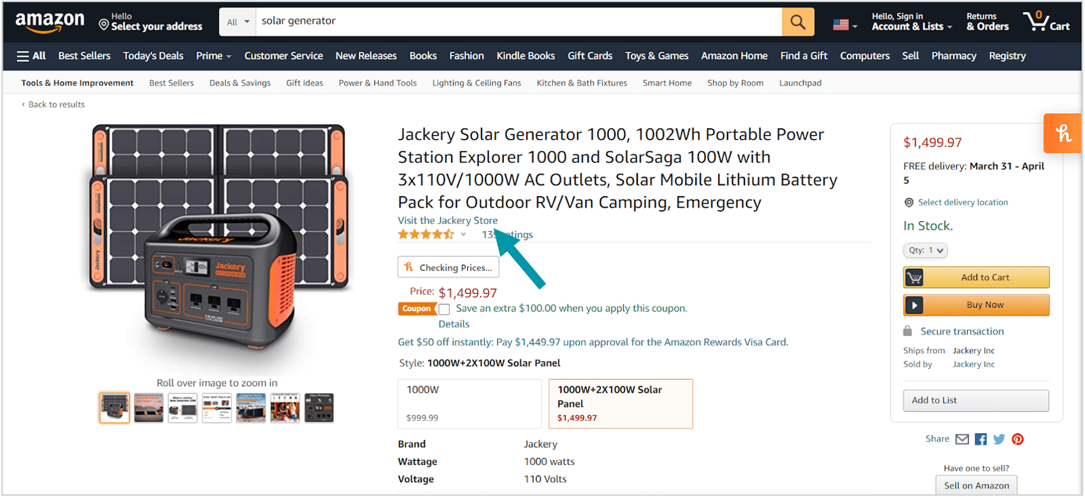The width and height of the screenshot is (1085, 497).
Task: Open Tools & Home Improvement heading
Action: (77, 83)
